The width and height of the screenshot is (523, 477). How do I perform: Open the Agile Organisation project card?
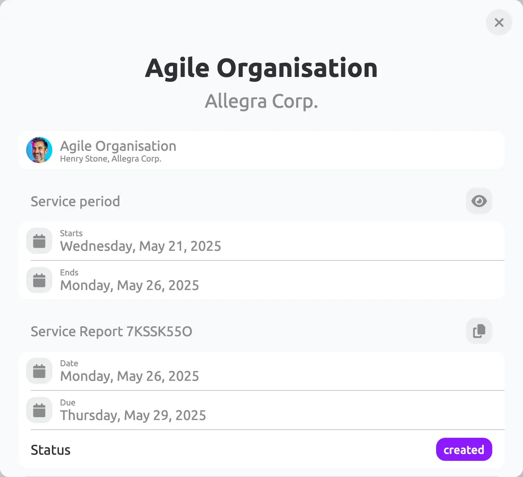pos(261,150)
